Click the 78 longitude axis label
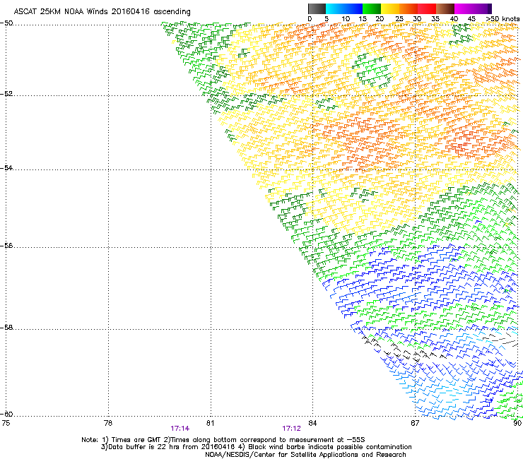The image size is (523, 459). pos(108,423)
